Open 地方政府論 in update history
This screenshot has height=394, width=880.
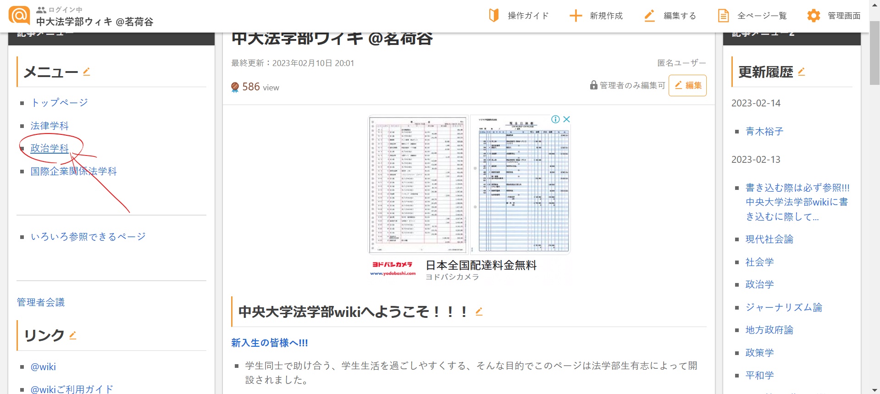pyautogui.click(x=769, y=330)
